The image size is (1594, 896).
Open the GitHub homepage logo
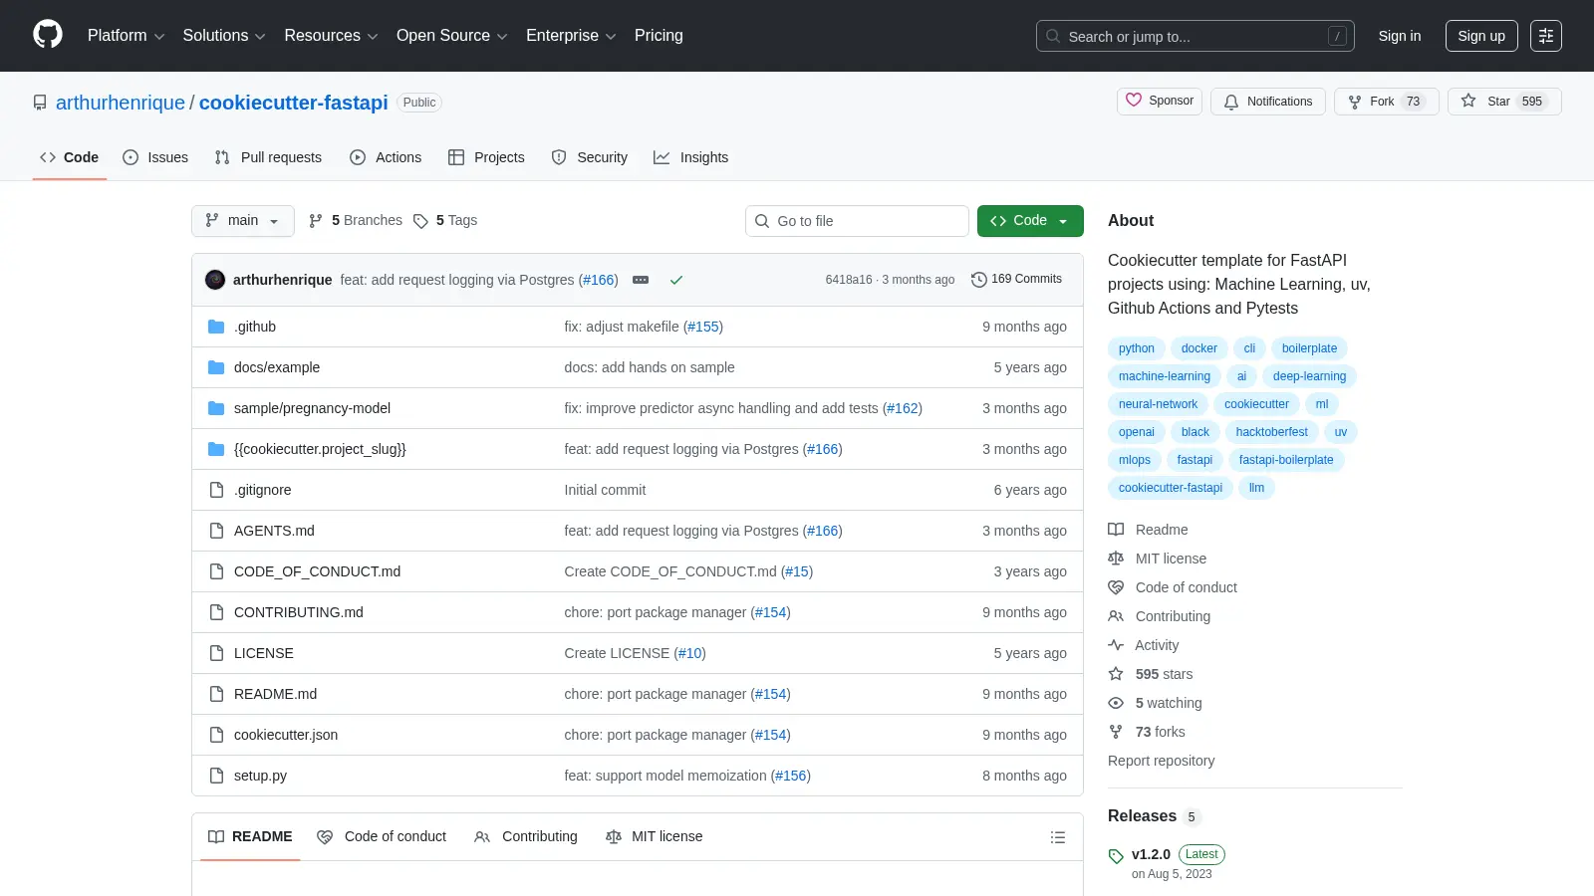[48, 35]
